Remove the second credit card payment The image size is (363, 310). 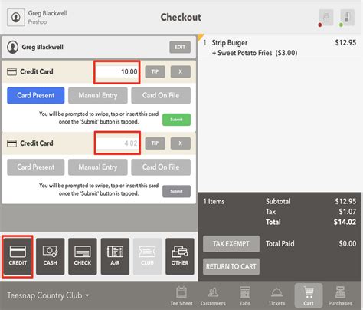(181, 143)
